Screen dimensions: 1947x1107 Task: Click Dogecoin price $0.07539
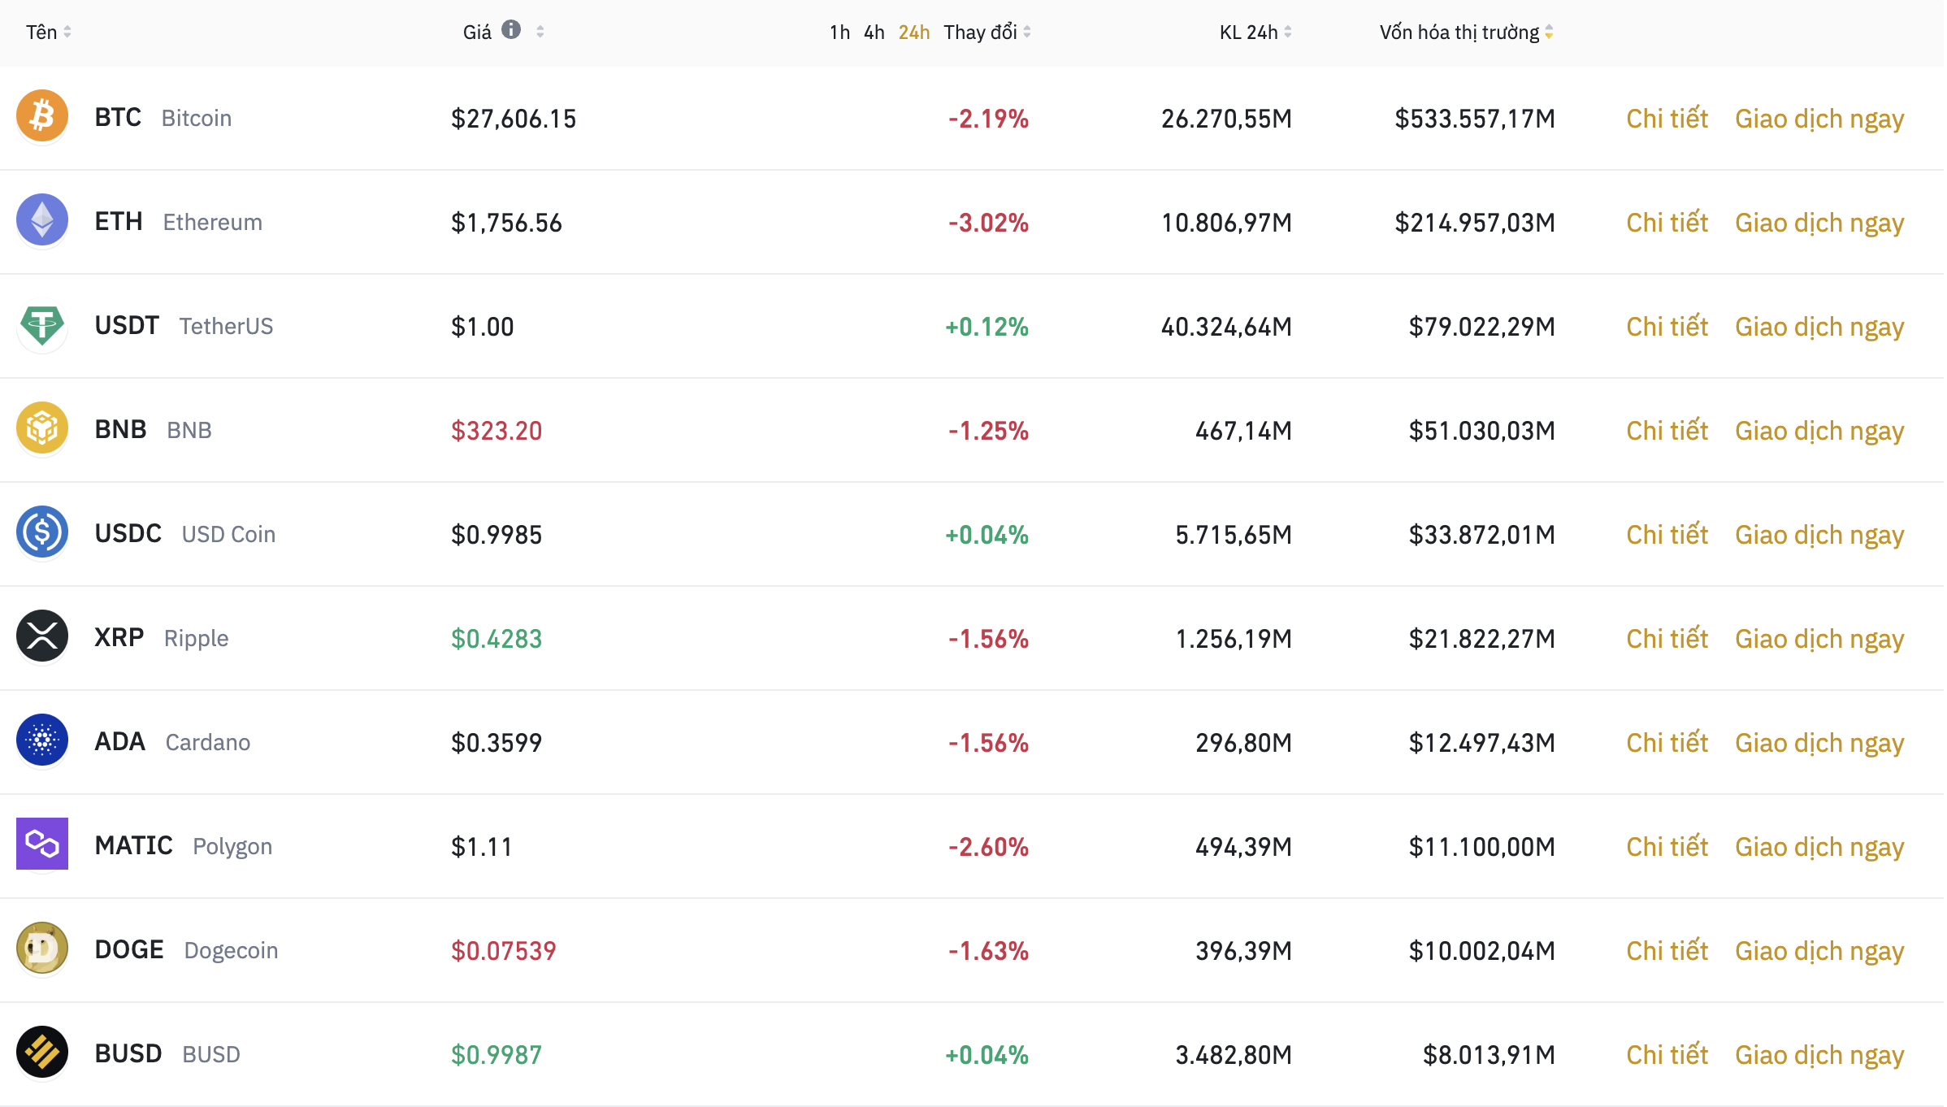coord(504,951)
